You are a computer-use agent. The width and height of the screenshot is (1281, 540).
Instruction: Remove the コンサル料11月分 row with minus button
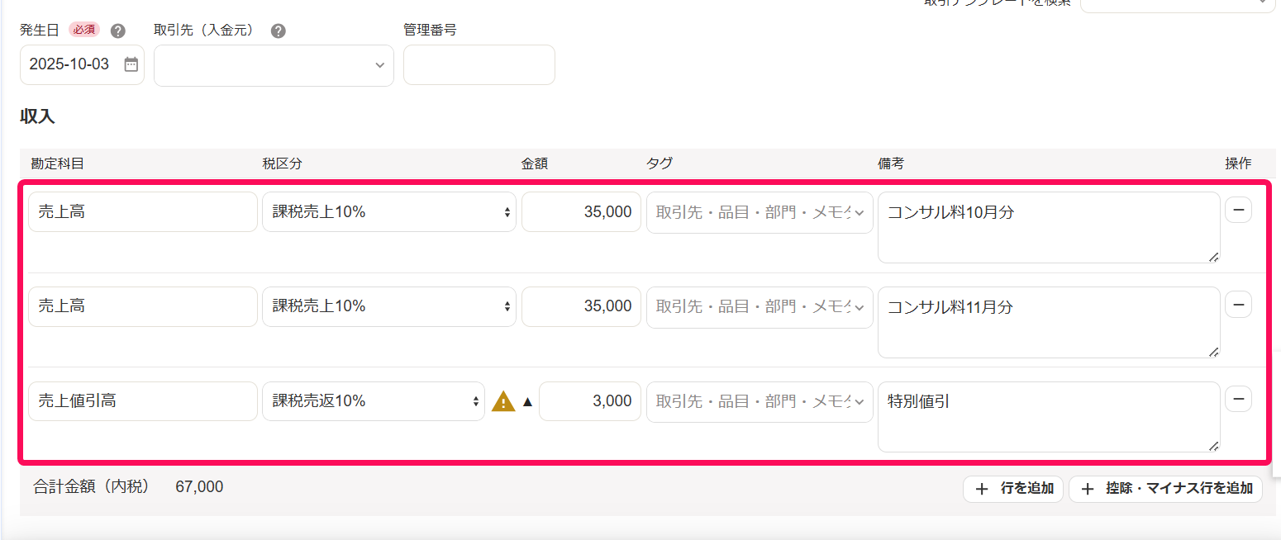pos(1238,305)
